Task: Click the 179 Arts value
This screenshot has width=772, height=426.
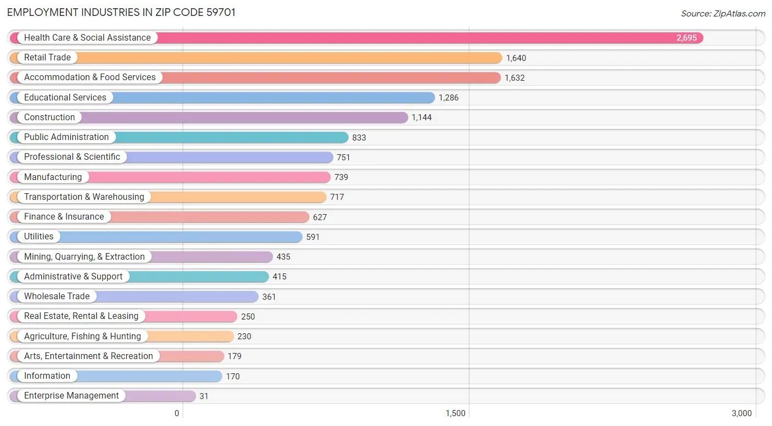Action: pos(234,356)
